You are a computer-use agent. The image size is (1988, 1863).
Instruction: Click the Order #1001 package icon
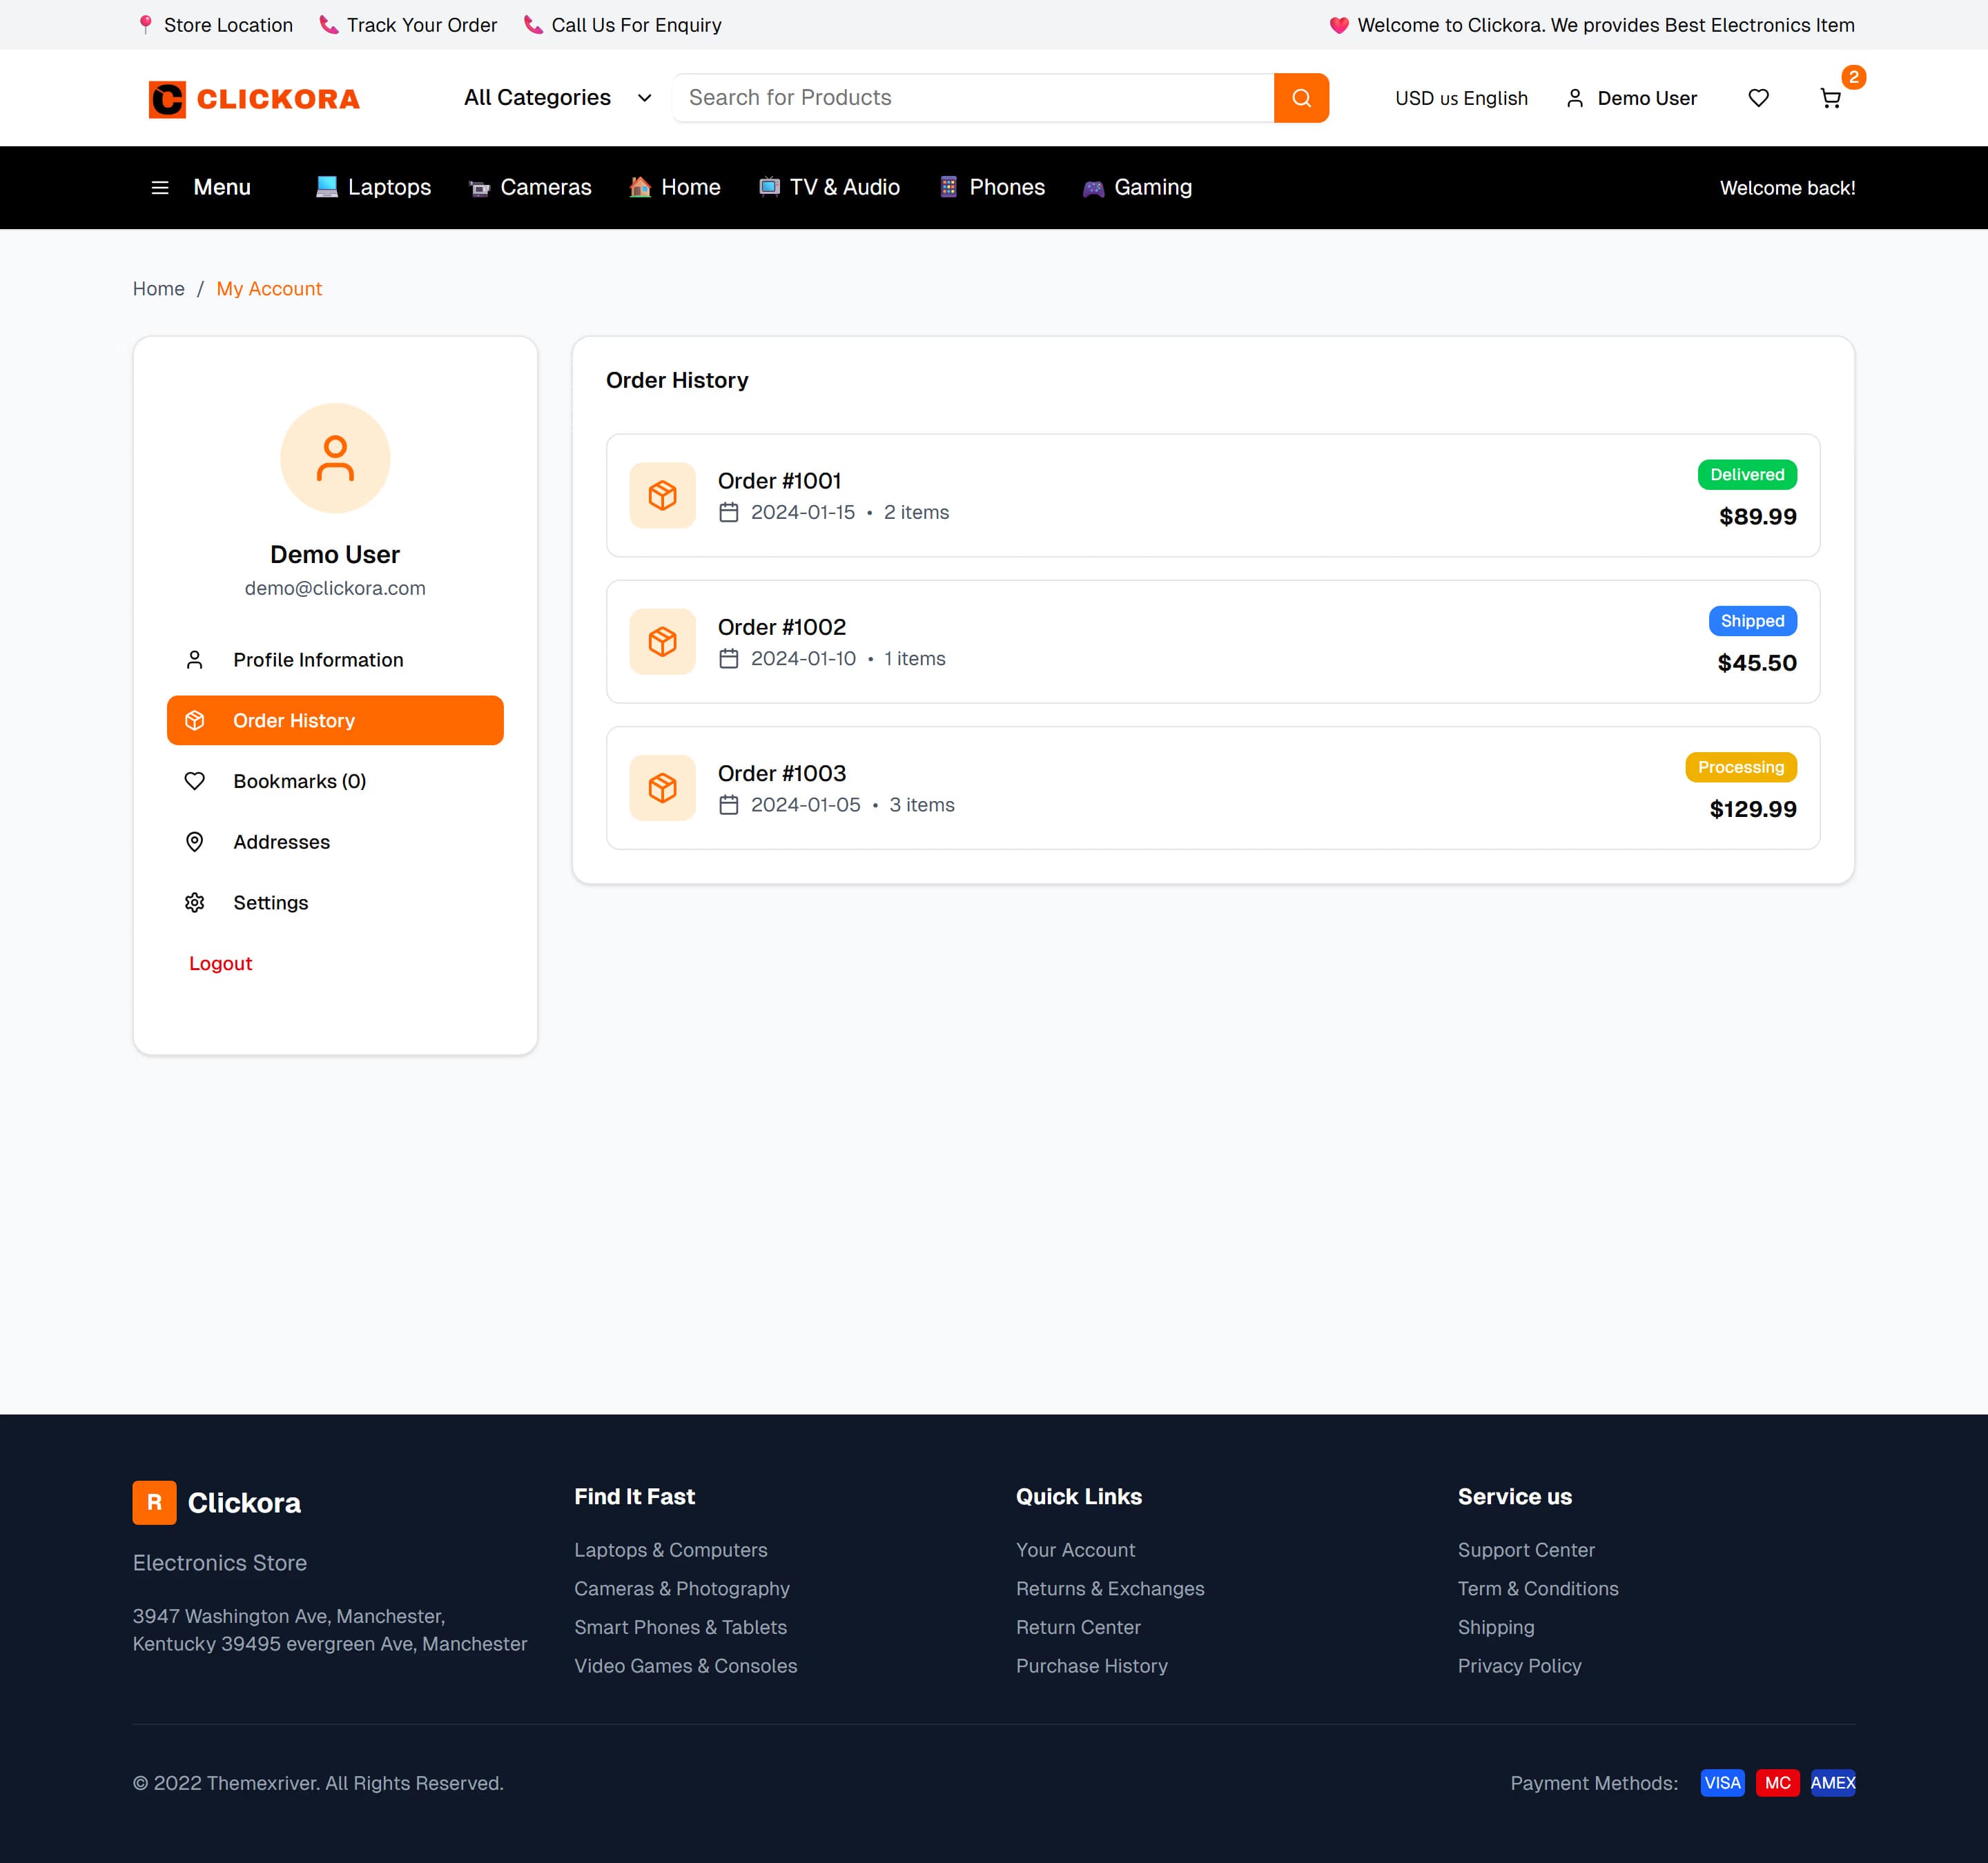pos(662,495)
